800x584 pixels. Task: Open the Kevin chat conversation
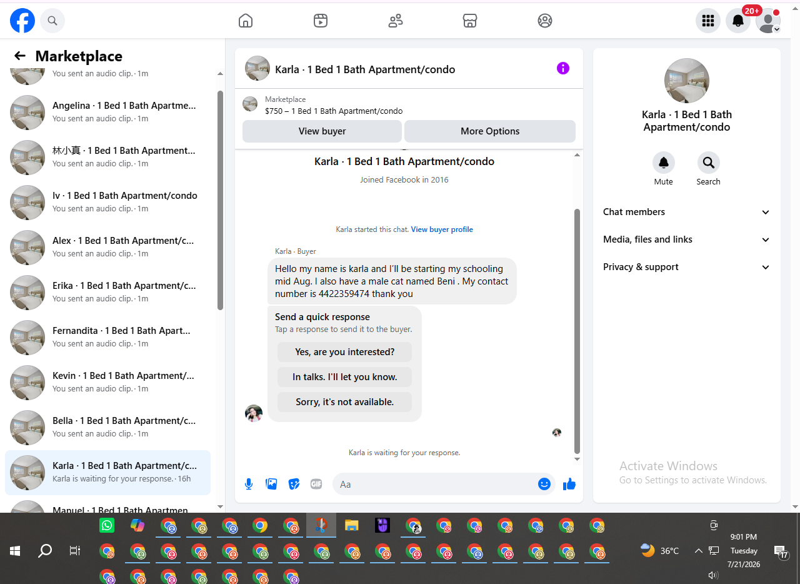click(x=107, y=383)
